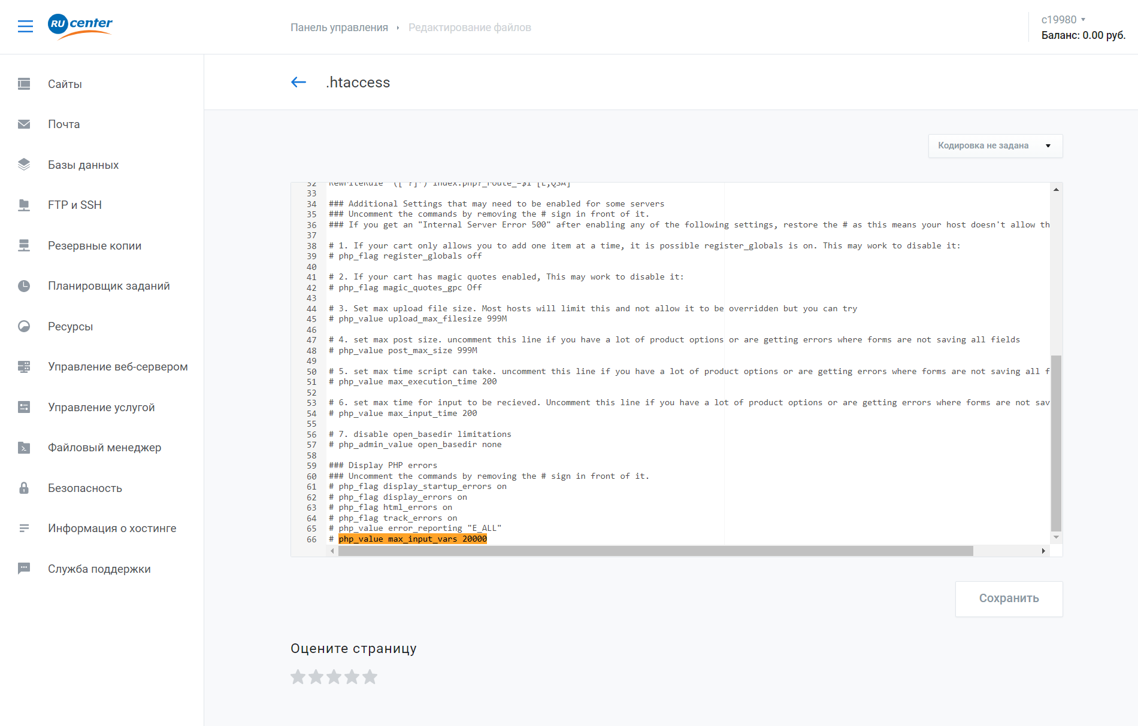Click the Планировщик заданий clock icon
Viewport: 1138px width, 726px height.
[24, 286]
